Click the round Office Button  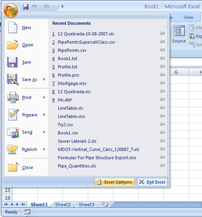pyautogui.click(x=11, y=10)
